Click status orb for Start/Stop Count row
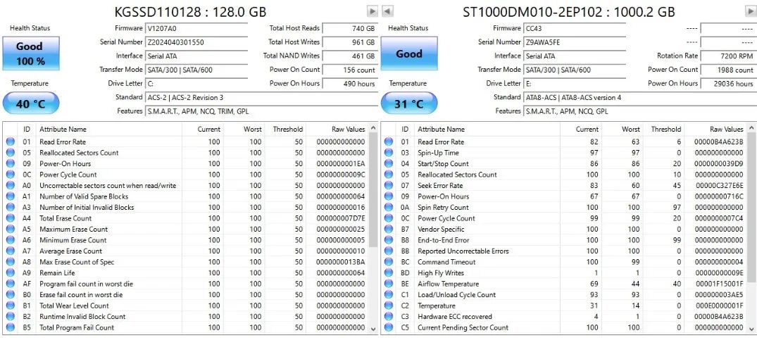 [x=389, y=163]
